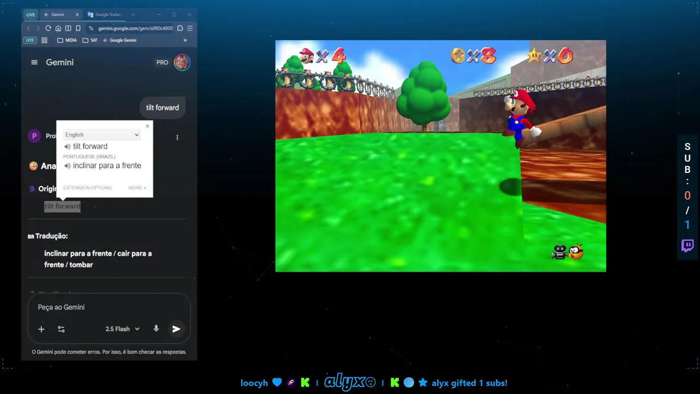The height and width of the screenshot is (394, 700).
Task: Click the MORE » link in popup
Action: pos(137,188)
